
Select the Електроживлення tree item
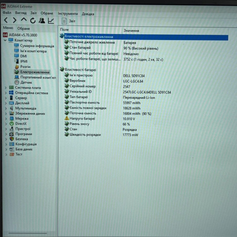(x=32, y=72)
